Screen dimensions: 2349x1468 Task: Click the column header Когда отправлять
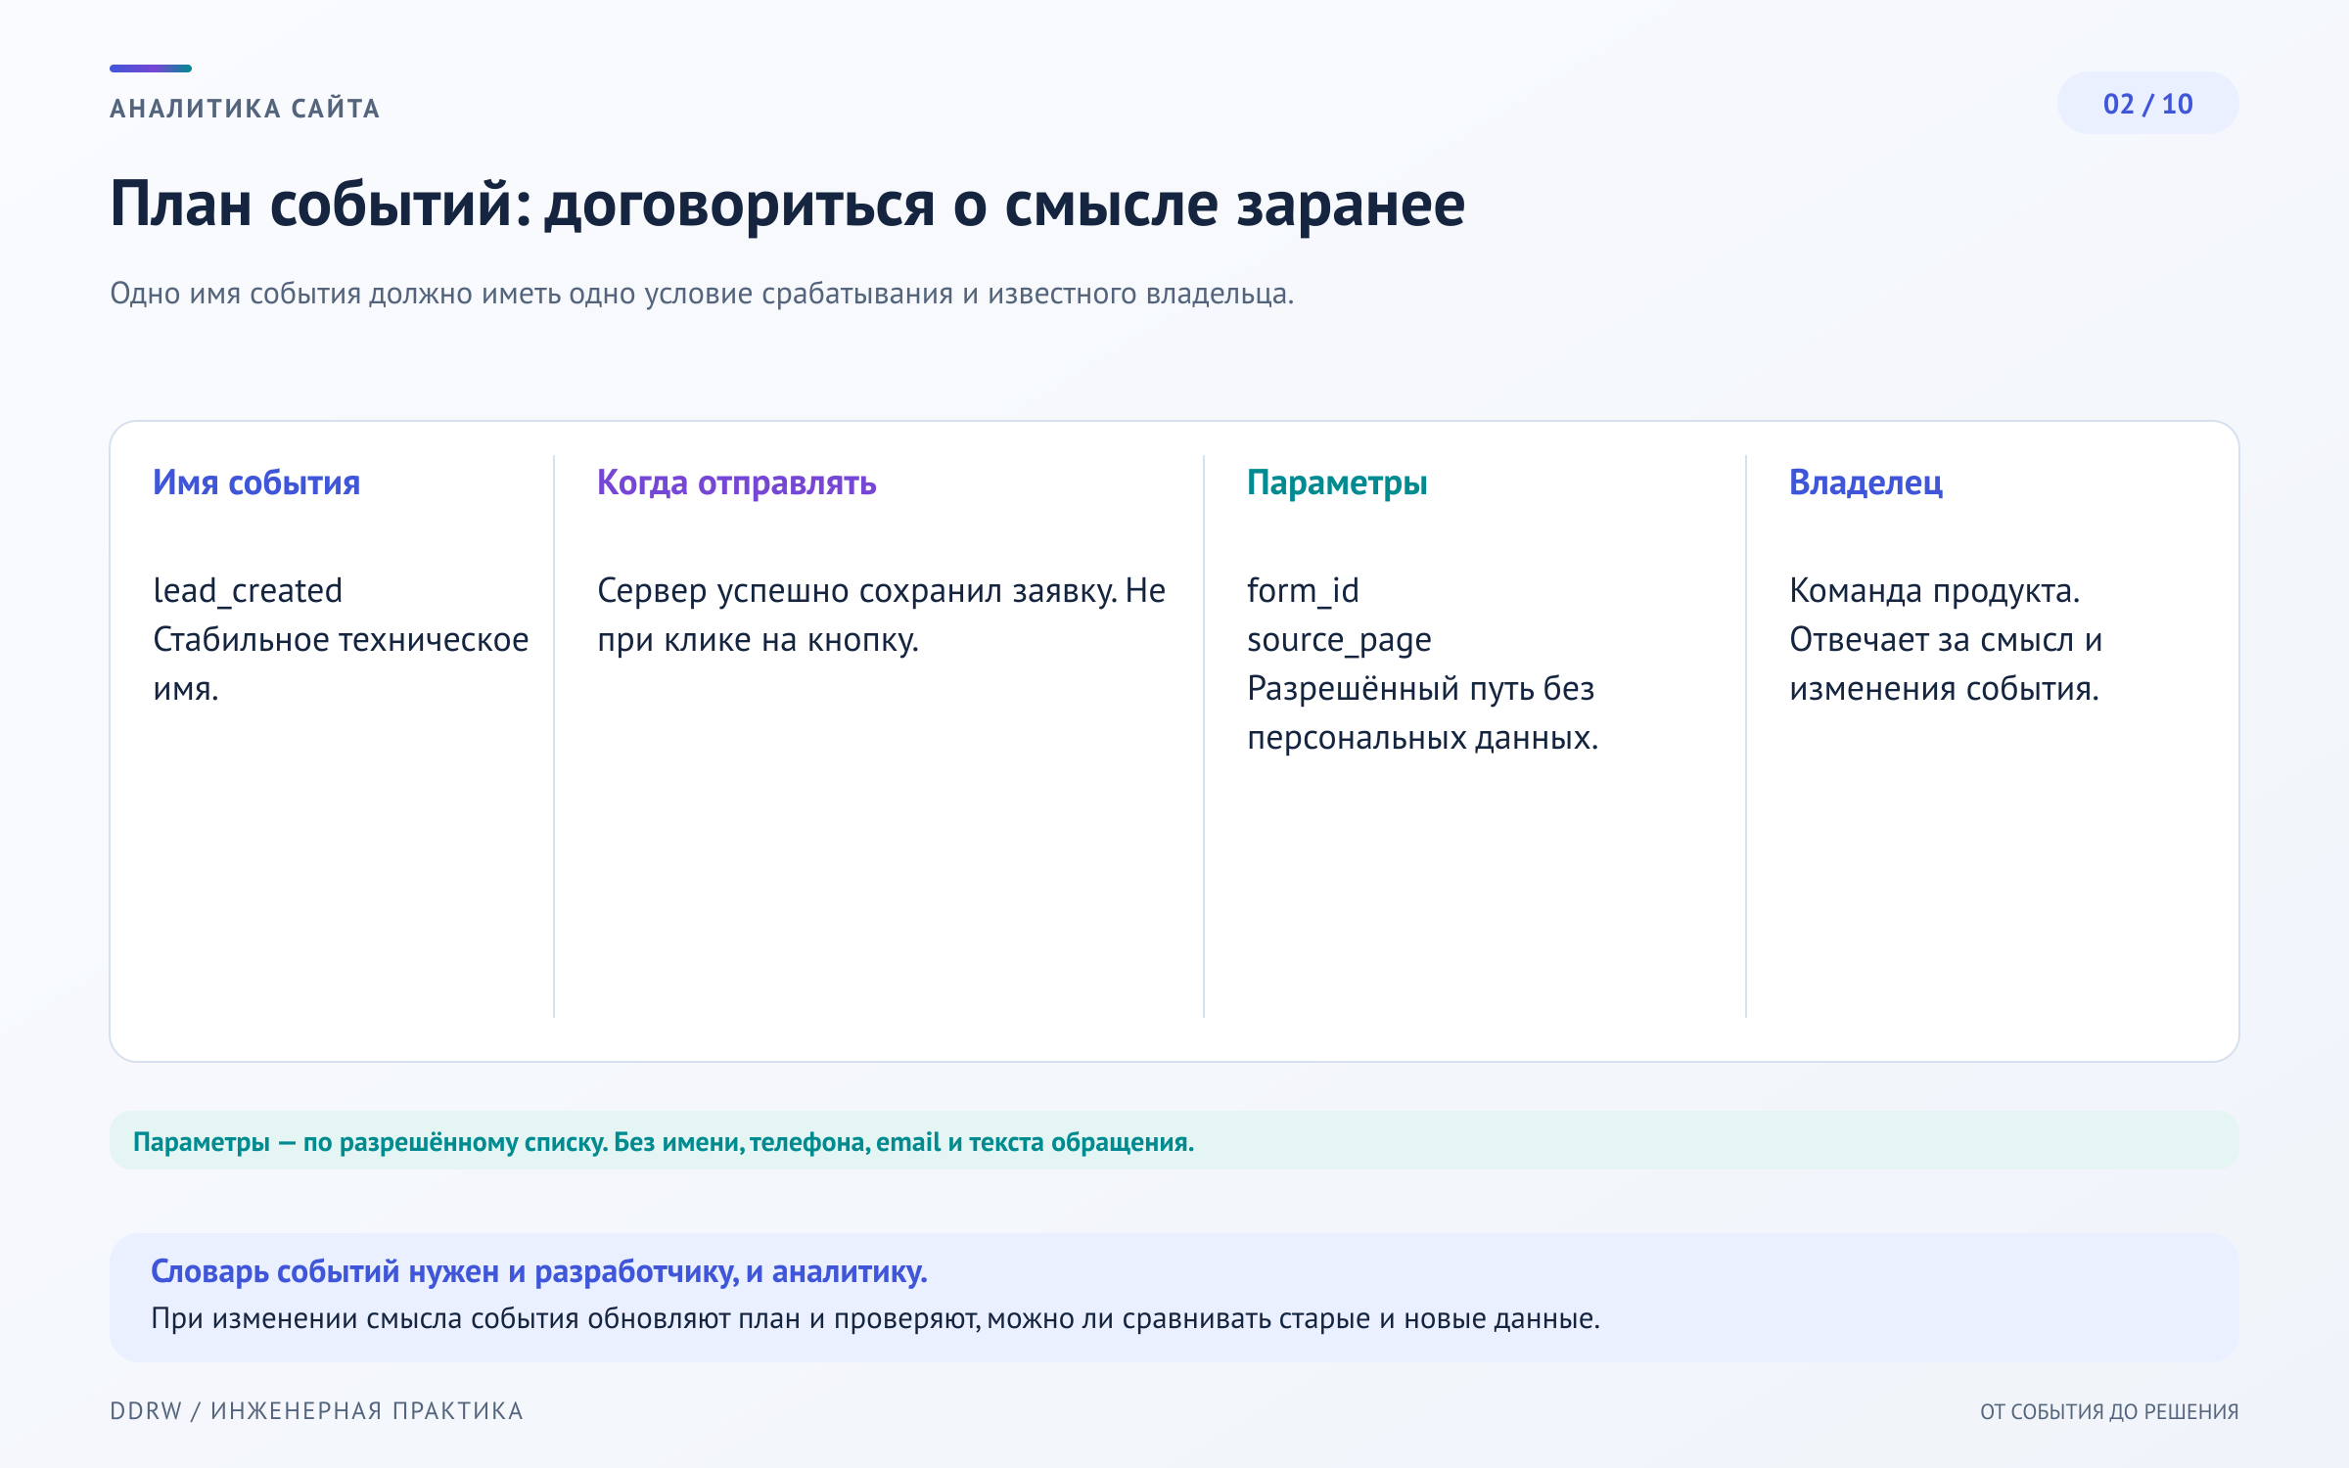coord(737,482)
